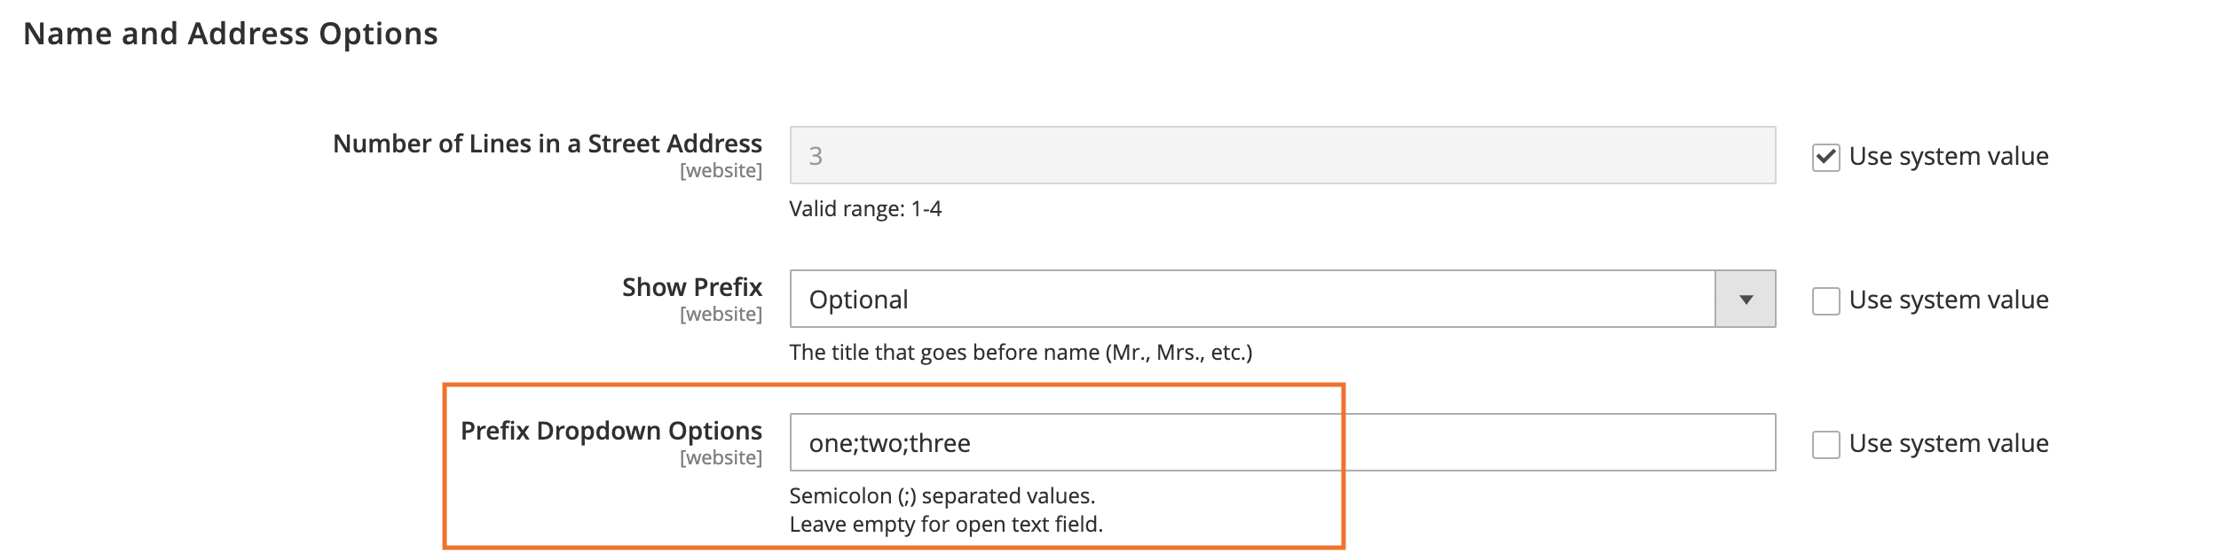Click the Show Prefix field label
The width and height of the screenshot is (2215, 553).
691,286
